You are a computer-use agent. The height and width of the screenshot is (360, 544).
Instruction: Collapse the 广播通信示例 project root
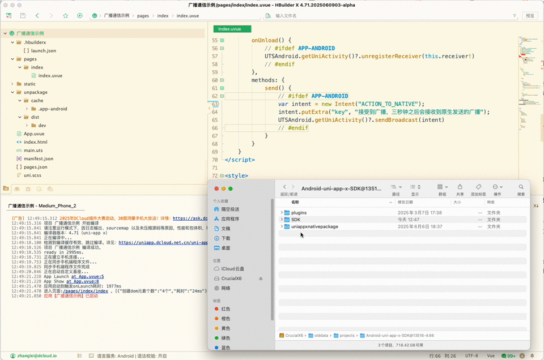[x=5, y=33]
